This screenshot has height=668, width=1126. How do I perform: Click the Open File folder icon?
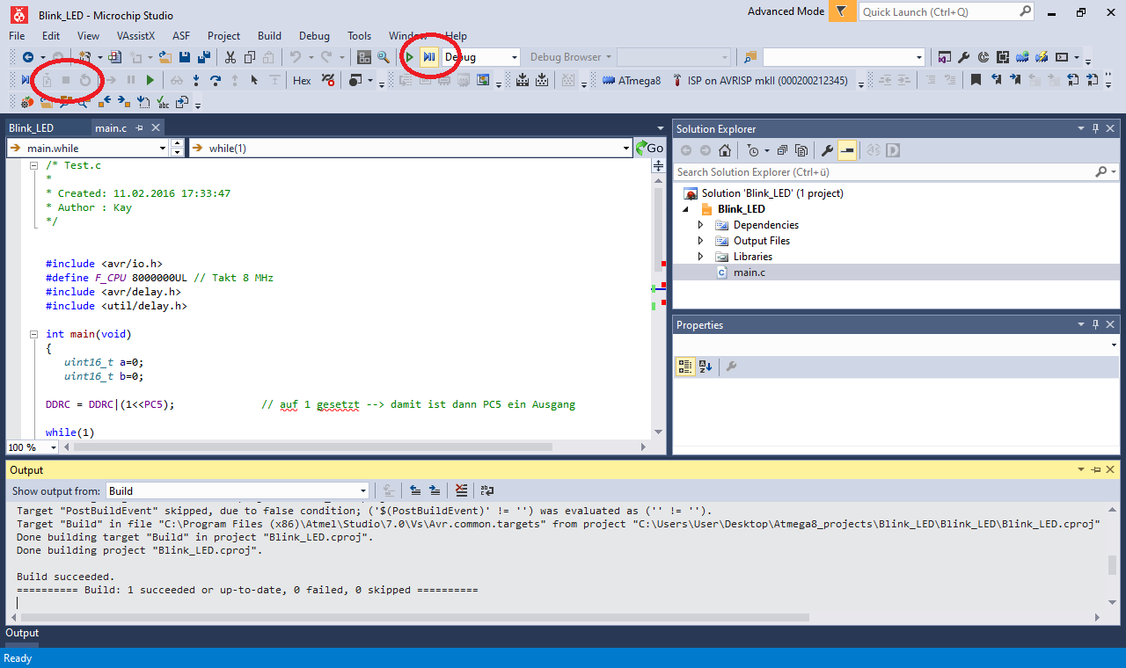coord(165,57)
